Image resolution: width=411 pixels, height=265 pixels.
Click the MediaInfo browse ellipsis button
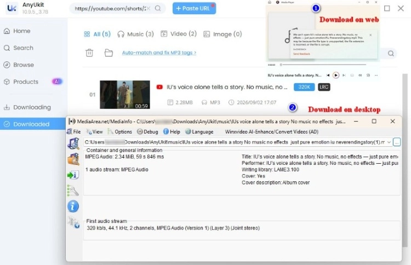click(x=397, y=142)
